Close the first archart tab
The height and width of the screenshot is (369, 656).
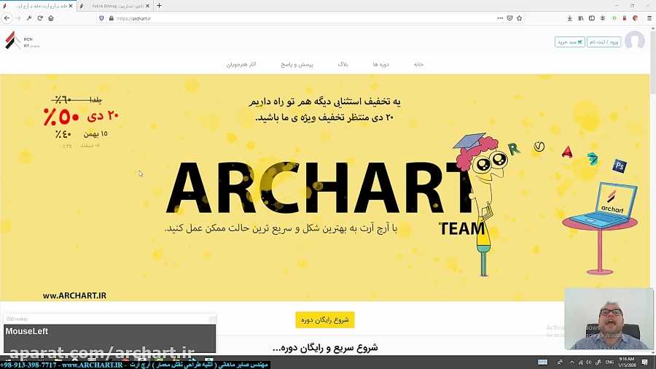71,6
